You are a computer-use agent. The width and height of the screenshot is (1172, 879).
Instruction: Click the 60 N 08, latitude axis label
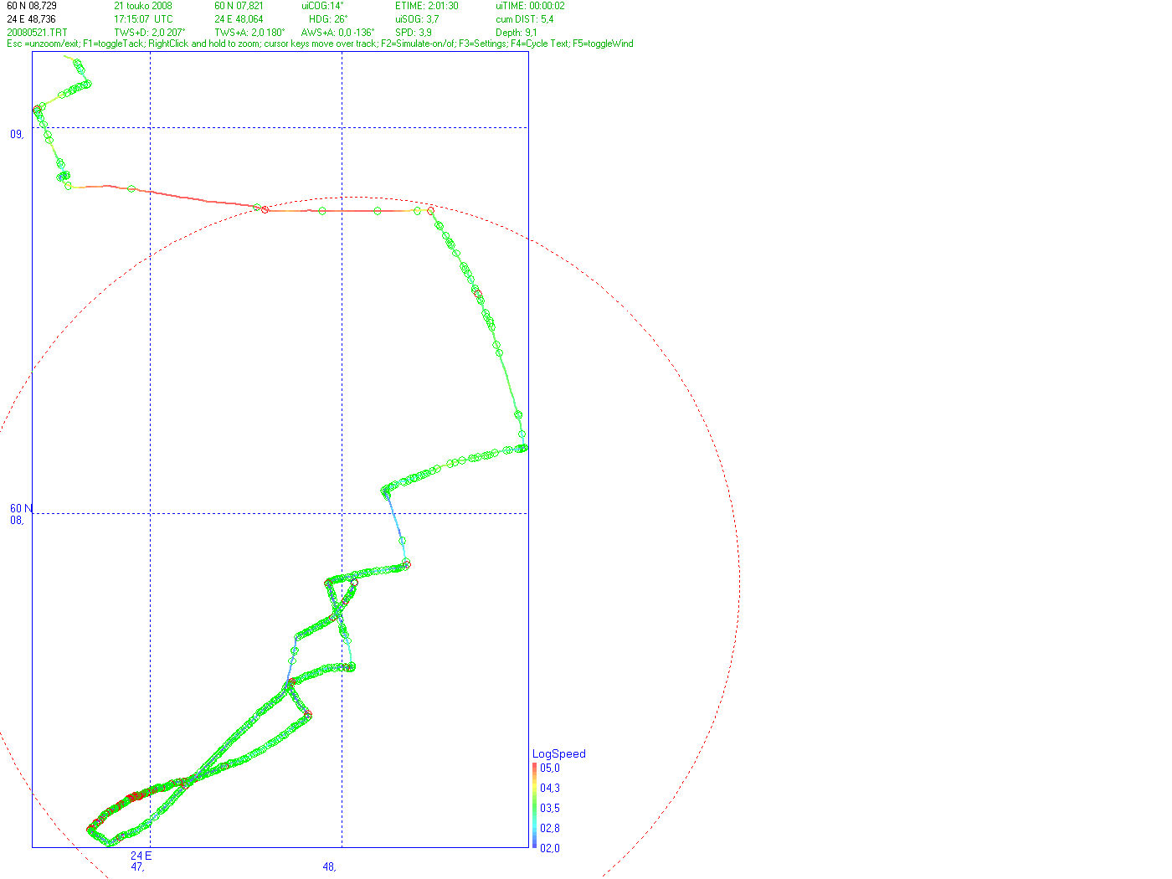pyautogui.click(x=21, y=514)
